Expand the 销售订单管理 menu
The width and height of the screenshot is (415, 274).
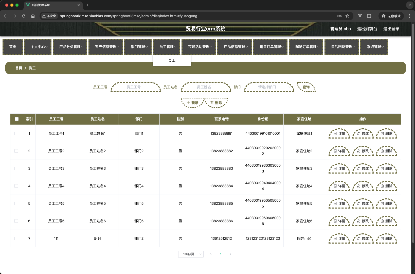270,47
